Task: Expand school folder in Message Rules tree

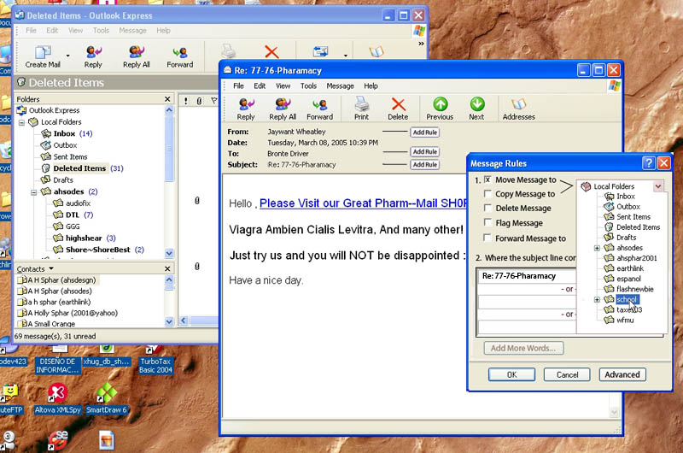Action: (x=597, y=299)
